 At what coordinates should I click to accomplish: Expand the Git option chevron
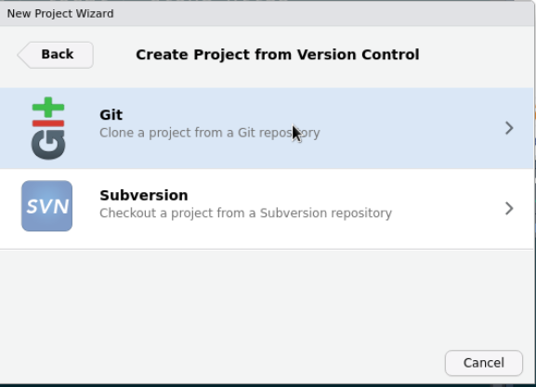[509, 128]
